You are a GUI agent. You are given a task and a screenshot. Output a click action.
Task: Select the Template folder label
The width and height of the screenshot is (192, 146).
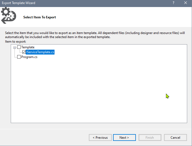pyautogui.click(x=28, y=47)
